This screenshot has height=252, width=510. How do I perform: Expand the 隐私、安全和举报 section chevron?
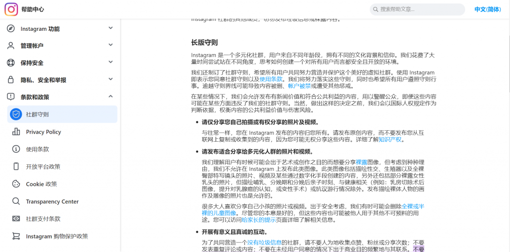(111, 79)
